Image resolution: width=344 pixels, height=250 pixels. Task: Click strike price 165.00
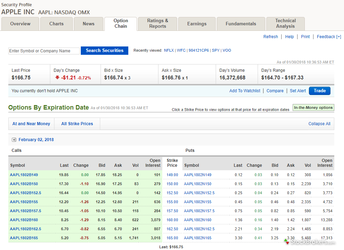(172, 238)
